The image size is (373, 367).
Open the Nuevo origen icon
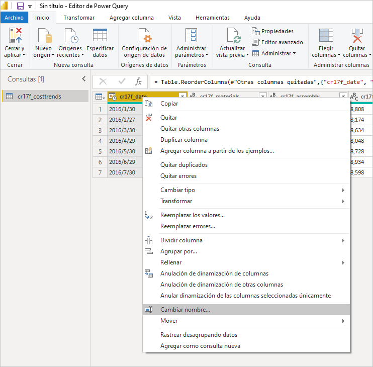pyautogui.click(x=44, y=35)
